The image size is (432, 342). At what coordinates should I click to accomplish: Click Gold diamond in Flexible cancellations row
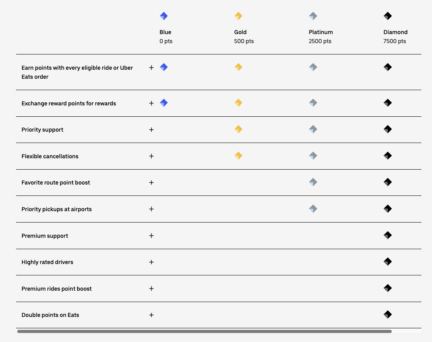pyautogui.click(x=238, y=156)
